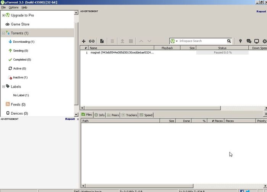The height and width of the screenshot is (192, 267).
Task: Sort torrents by the Size column header
Action: (188, 48)
